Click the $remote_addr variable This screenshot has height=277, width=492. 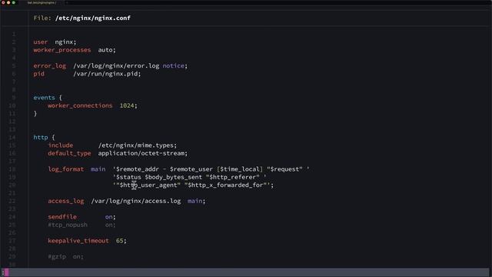(x=138, y=169)
